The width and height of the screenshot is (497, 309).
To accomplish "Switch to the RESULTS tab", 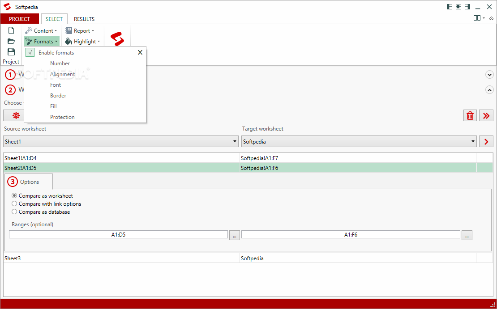I will pyautogui.click(x=84, y=19).
